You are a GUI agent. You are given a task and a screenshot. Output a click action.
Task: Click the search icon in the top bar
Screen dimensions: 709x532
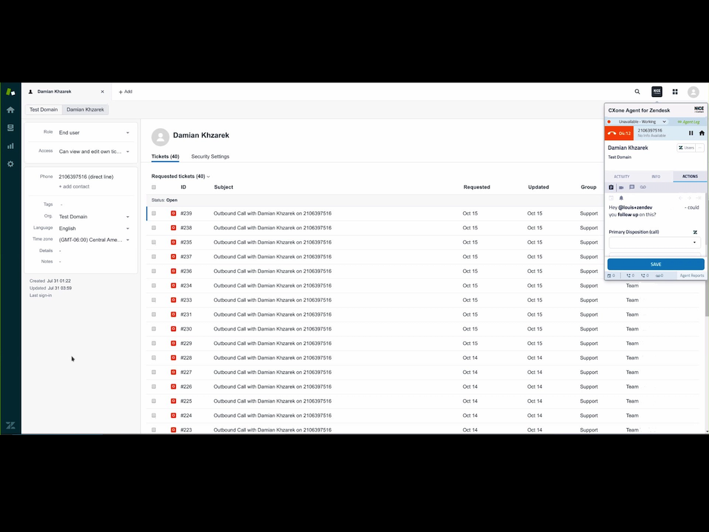[637, 91]
